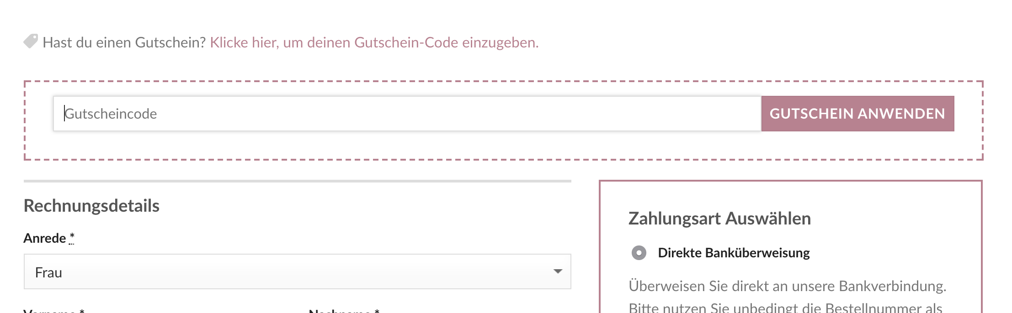This screenshot has height=313, width=1012.
Task: Click the "Bitte nutzen Sie unbedingt" text line
Action: pos(785,308)
